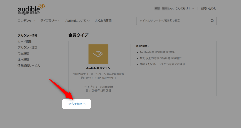Open カード情報 in the sidebar
This screenshot has width=241, height=128.
click(x=24, y=42)
